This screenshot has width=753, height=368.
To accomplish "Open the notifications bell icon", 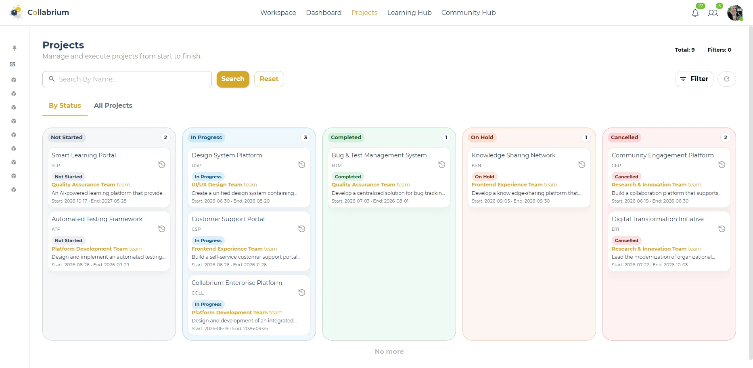I will click(695, 13).
